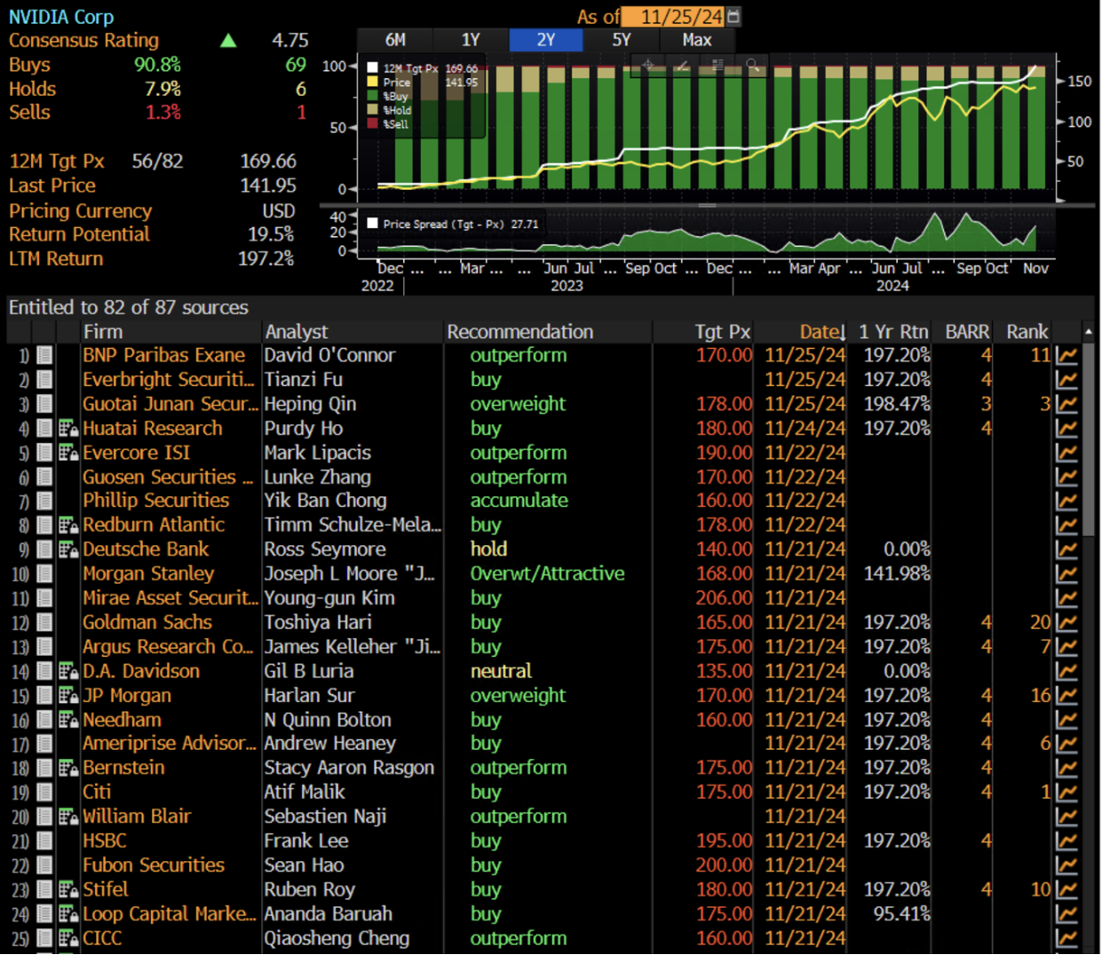Click the 206.00 target price for Mirae Asset

click(x=724, y=598)
